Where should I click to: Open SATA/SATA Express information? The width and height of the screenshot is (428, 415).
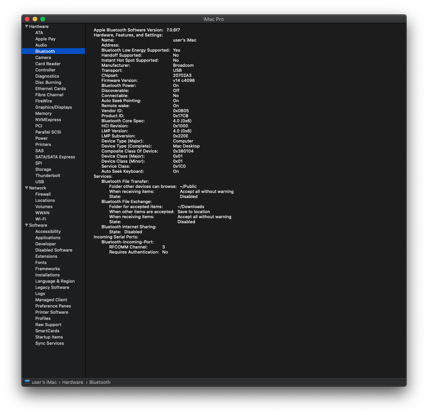55,157
